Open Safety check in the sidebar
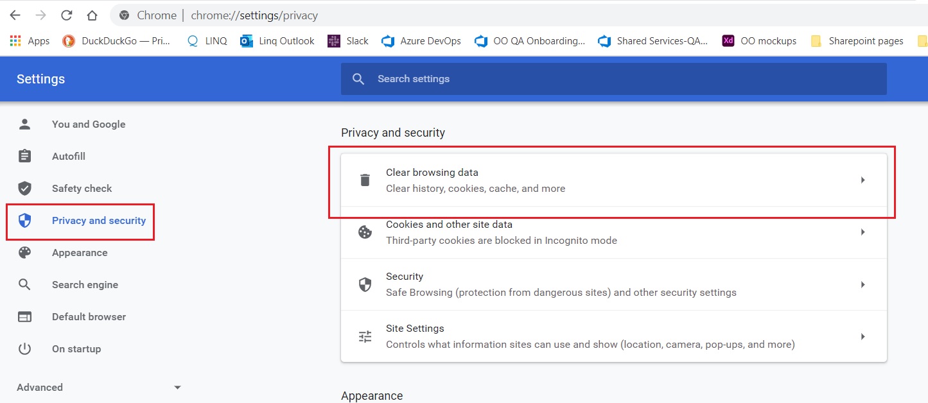The width and height of the screenshot is (928, 403). 82,189
